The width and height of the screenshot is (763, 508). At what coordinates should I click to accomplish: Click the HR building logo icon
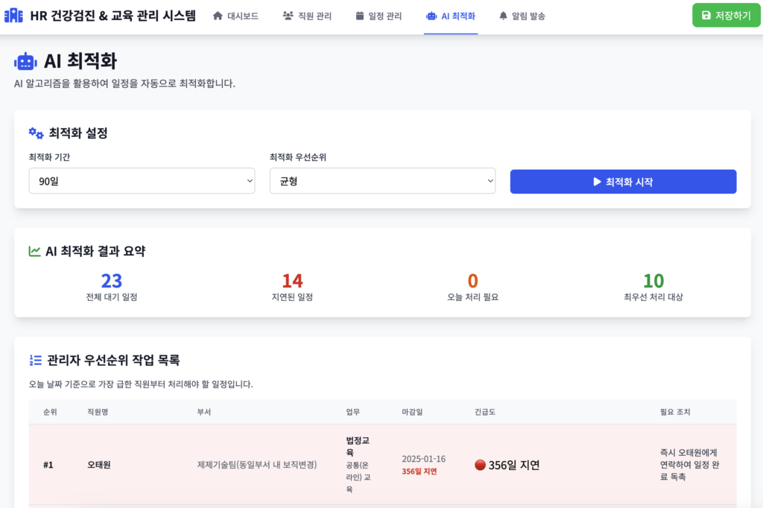(x=13, y=16)
